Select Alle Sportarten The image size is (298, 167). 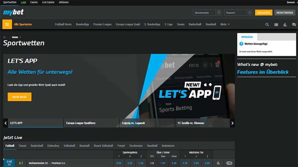(x=23, y=25)
